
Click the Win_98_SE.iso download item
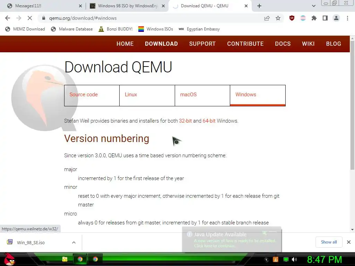tap(31, 242)
